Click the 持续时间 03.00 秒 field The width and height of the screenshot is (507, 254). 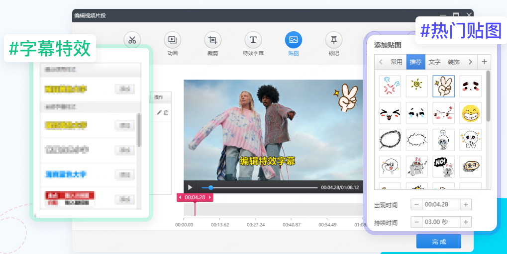point(441,222)
